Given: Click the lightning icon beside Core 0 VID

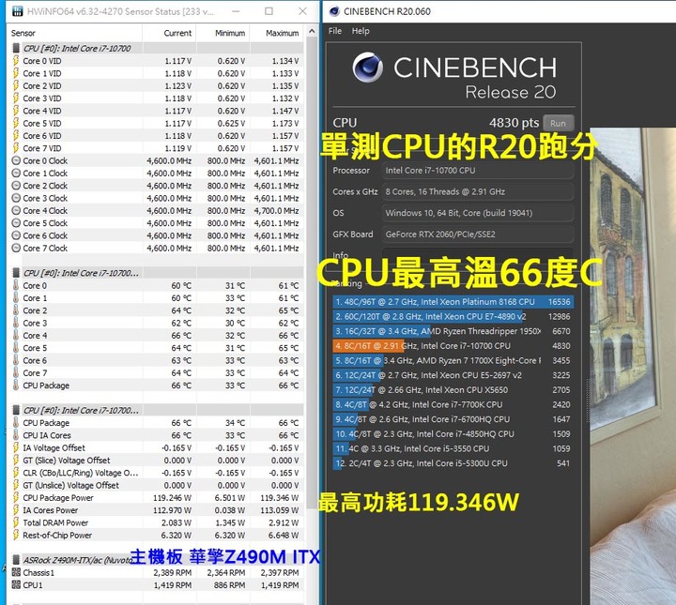Looking at the screenshot, I should 16,61.
